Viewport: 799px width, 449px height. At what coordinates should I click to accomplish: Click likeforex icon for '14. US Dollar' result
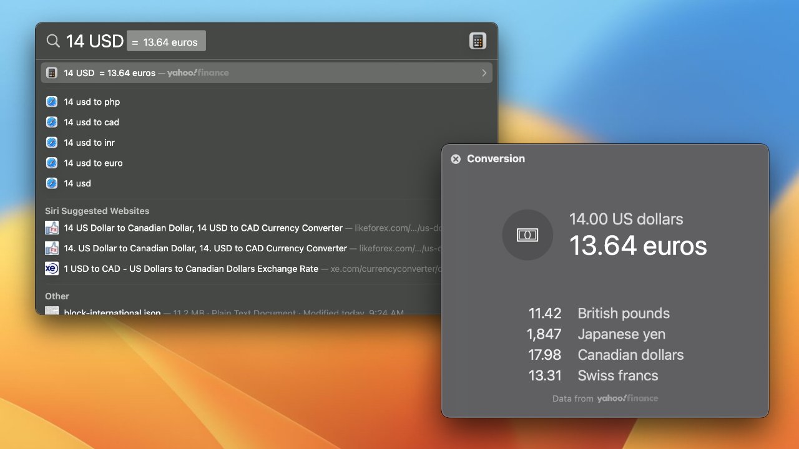point(52,248)
